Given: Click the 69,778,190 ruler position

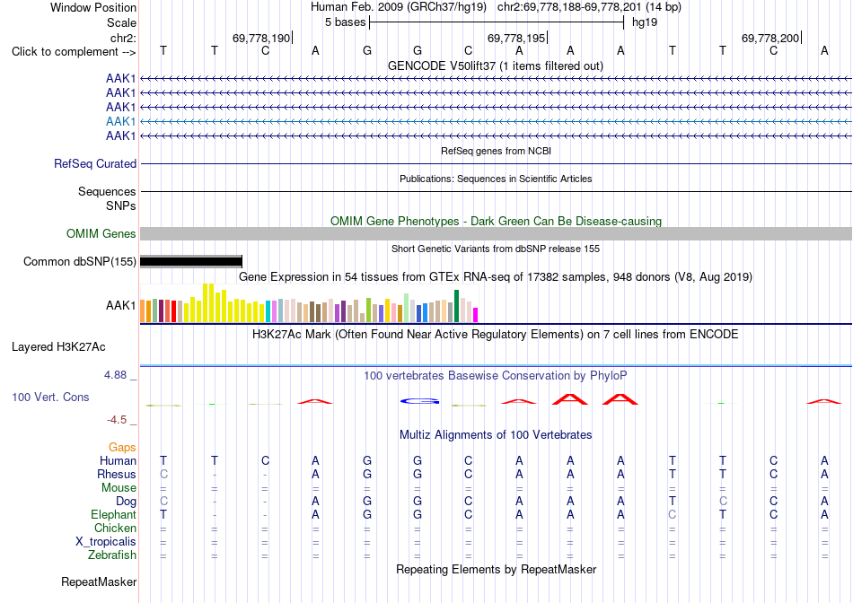Looking at the screenshot, I should point(261,38).
